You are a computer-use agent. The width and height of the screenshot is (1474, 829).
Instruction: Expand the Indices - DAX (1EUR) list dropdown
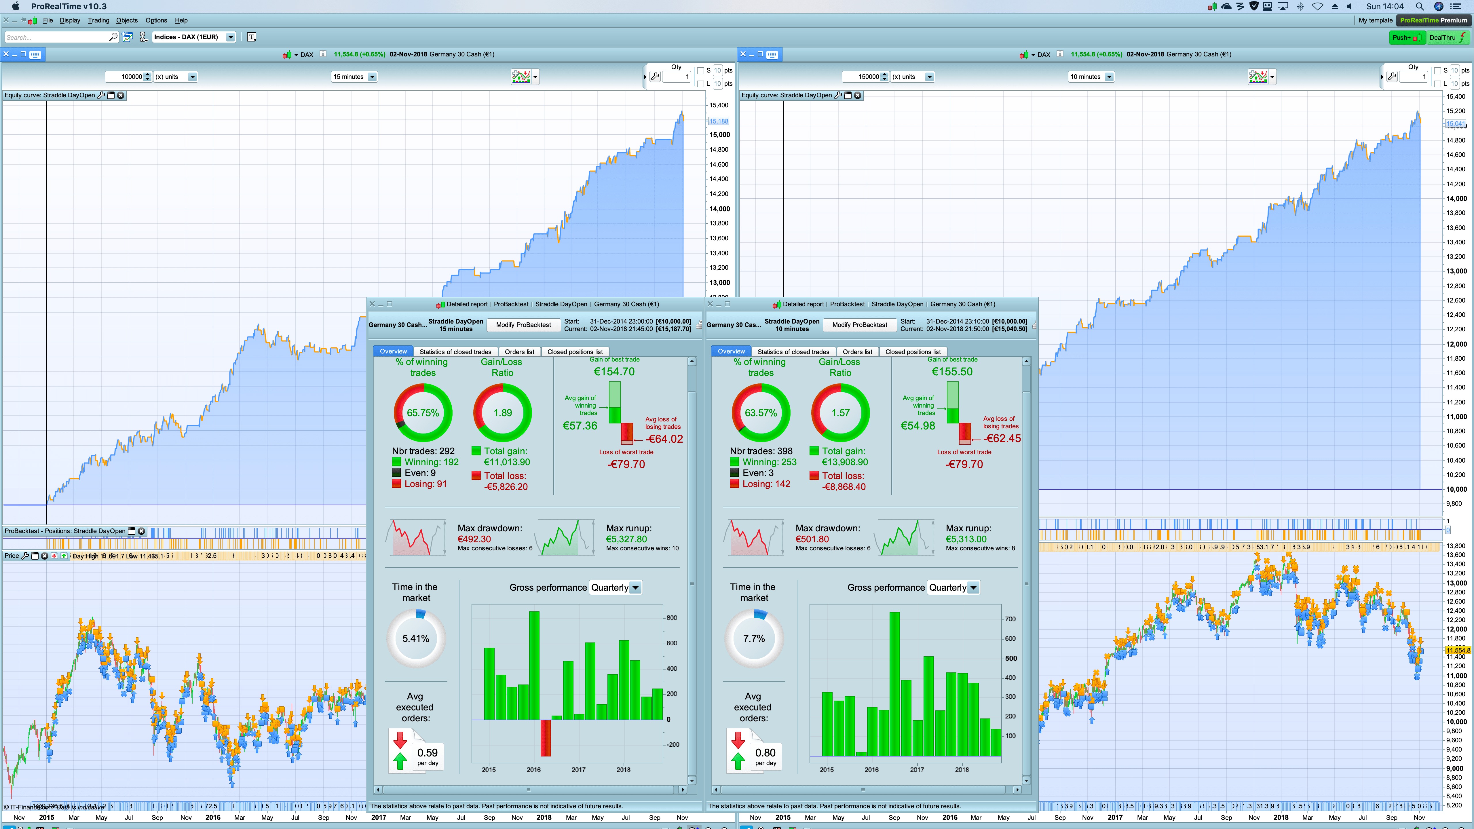pos(230,37)
